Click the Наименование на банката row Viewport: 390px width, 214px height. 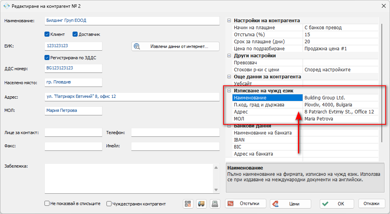tap(305, 133)
